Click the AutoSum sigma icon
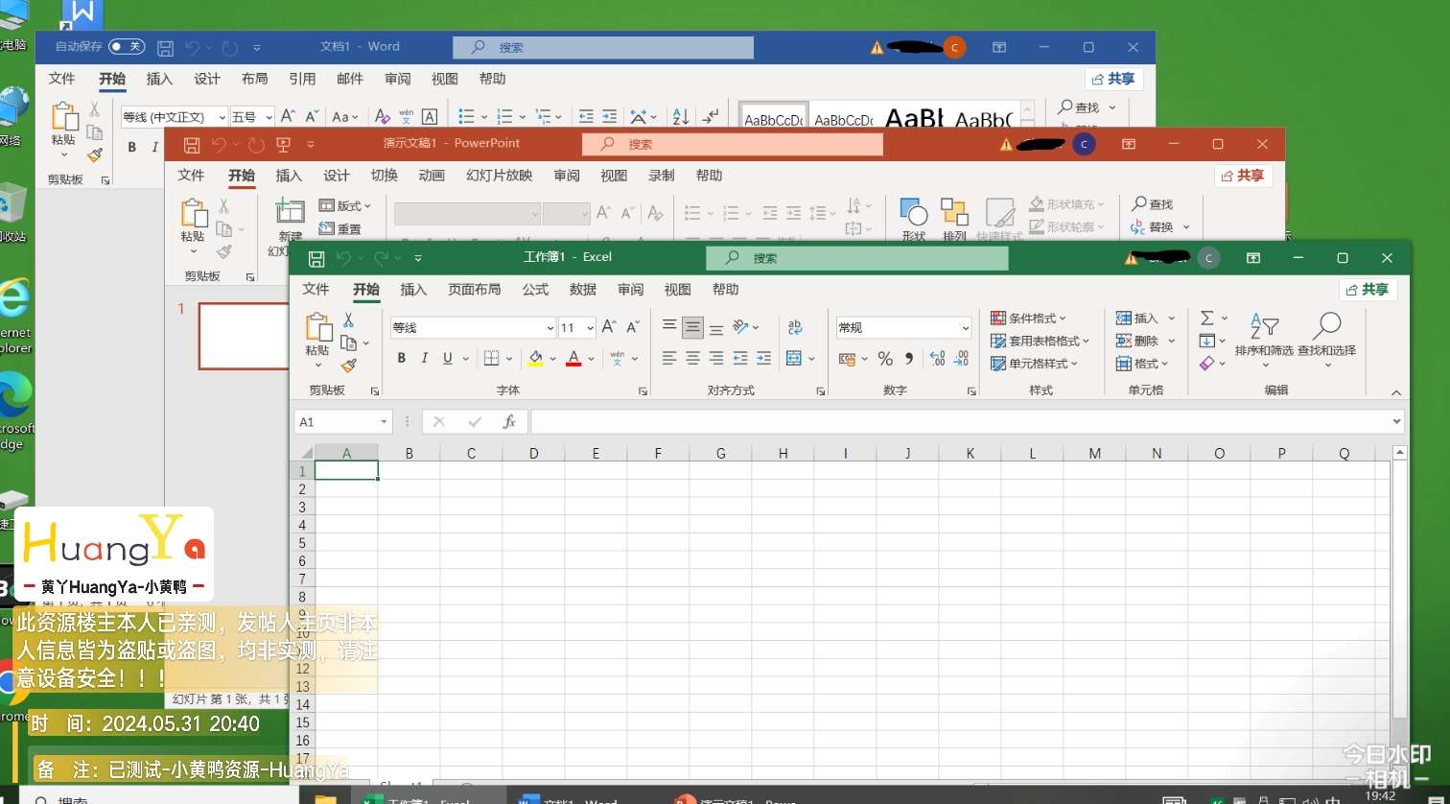 (x=1207, y=319)
